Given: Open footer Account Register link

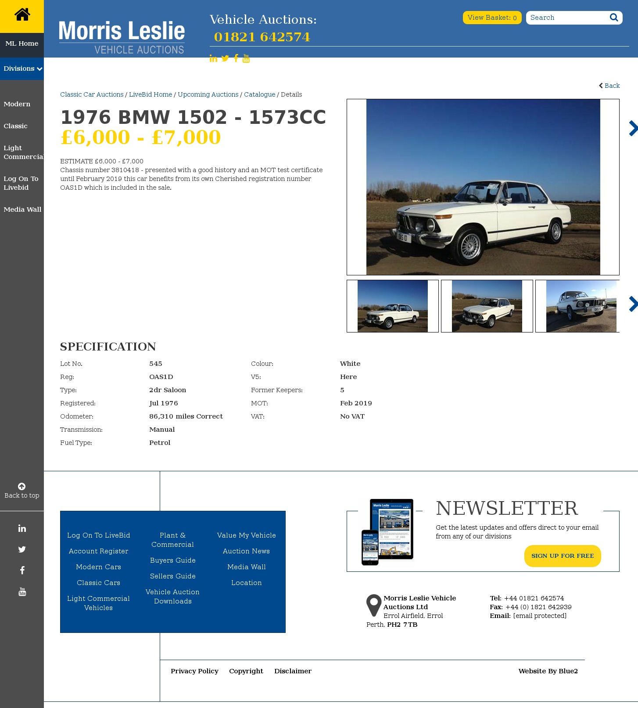Looking at the screenshot, I should coord(98,551).
